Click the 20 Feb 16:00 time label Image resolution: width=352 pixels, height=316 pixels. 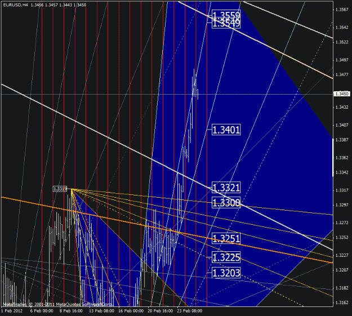tap(161, 311)
